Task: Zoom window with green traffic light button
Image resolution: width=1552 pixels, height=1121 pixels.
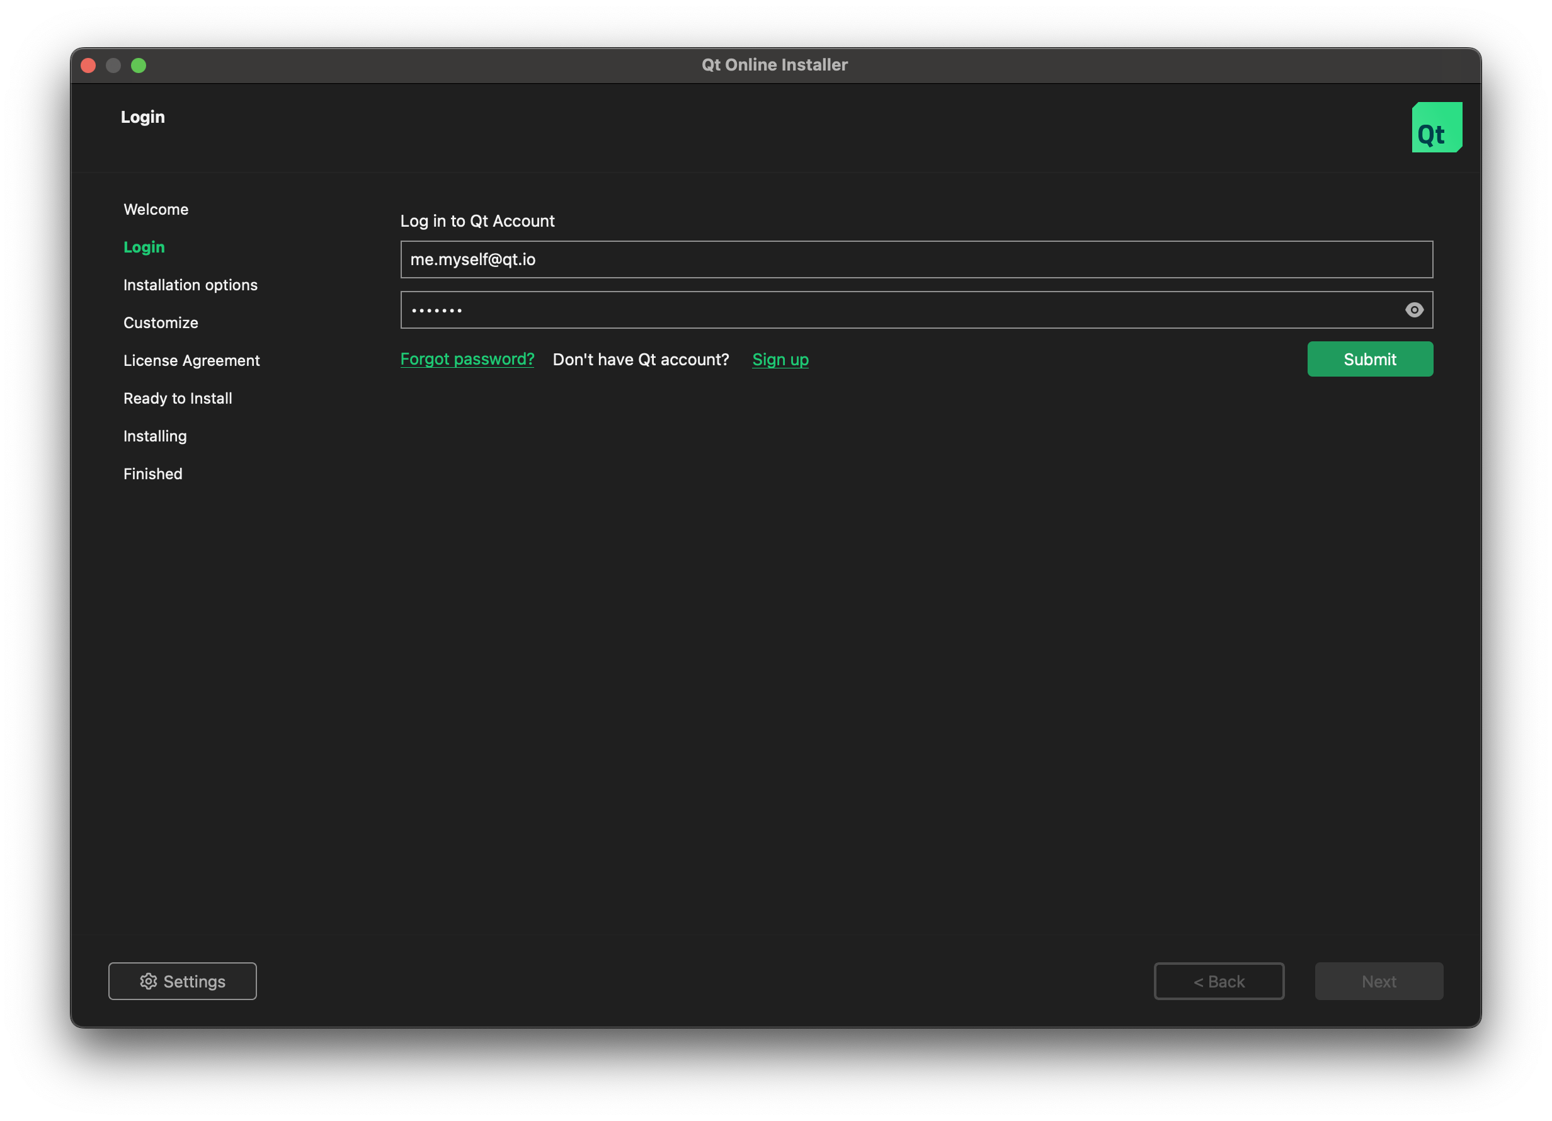Action: click(x=138, y=65)
